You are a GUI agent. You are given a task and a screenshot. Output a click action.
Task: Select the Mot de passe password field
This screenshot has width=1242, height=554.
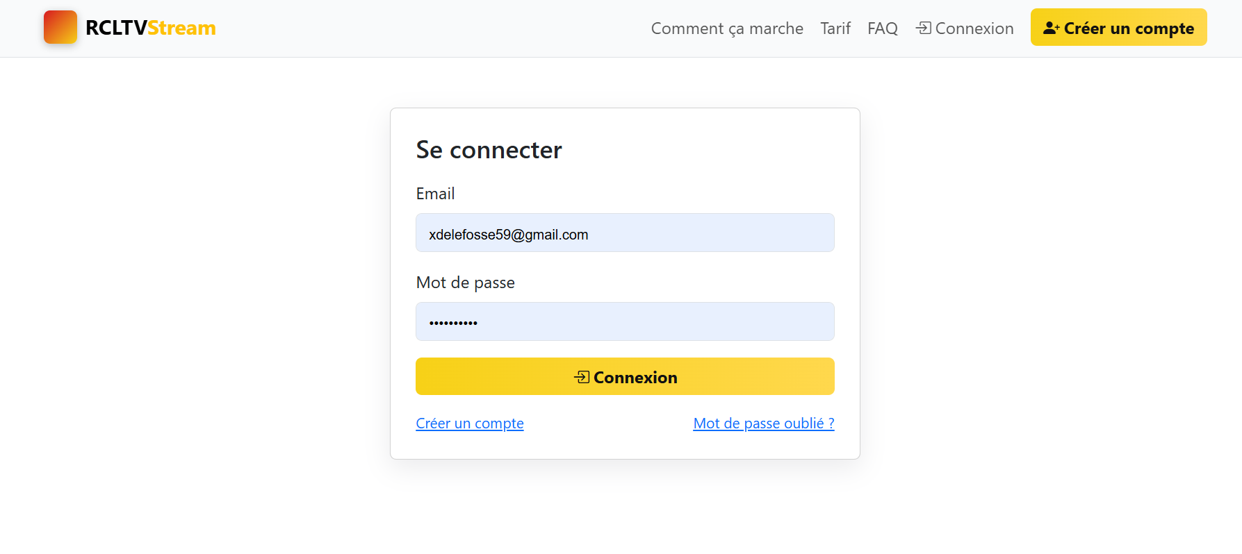click(x=625, y=321)
